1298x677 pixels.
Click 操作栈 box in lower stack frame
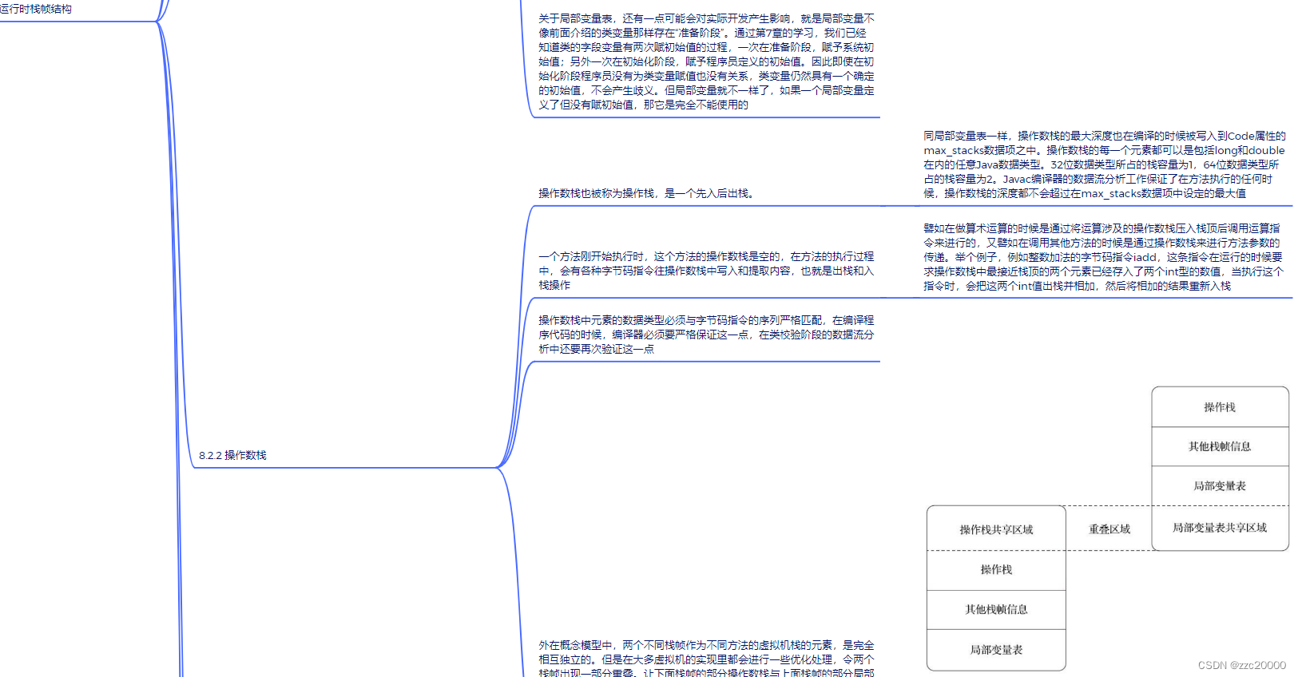(996, 570)
